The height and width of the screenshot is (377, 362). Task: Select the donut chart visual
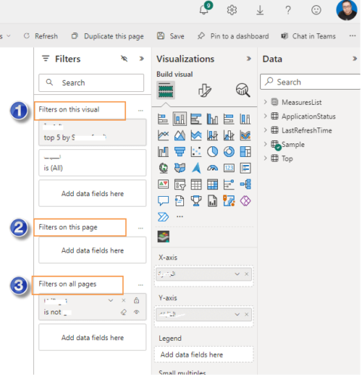point(229,152)
